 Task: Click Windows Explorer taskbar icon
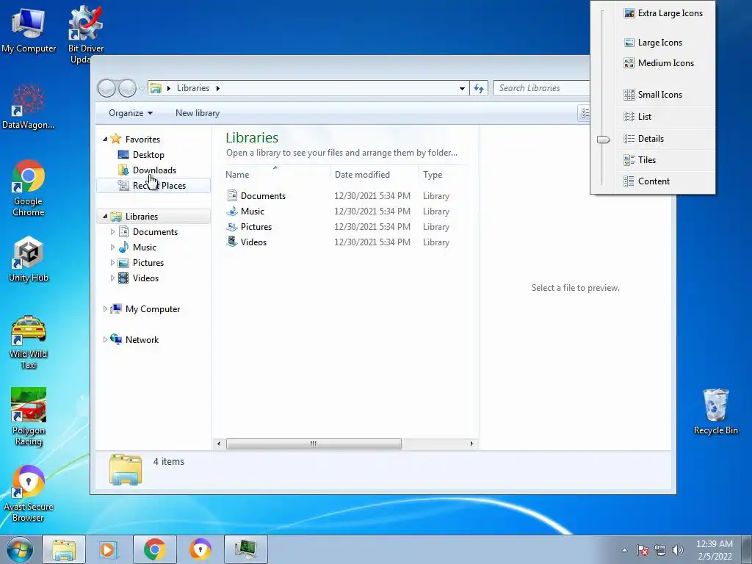[64, 549]
